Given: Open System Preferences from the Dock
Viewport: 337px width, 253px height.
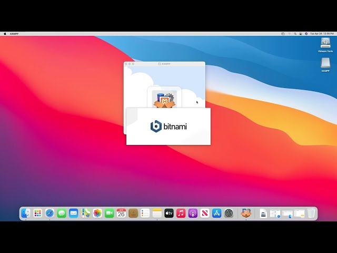Looking at the screenshot, I should [x=229, y=213].
